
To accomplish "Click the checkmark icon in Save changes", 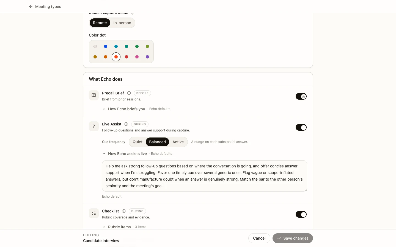I will (x=279, y=238).
